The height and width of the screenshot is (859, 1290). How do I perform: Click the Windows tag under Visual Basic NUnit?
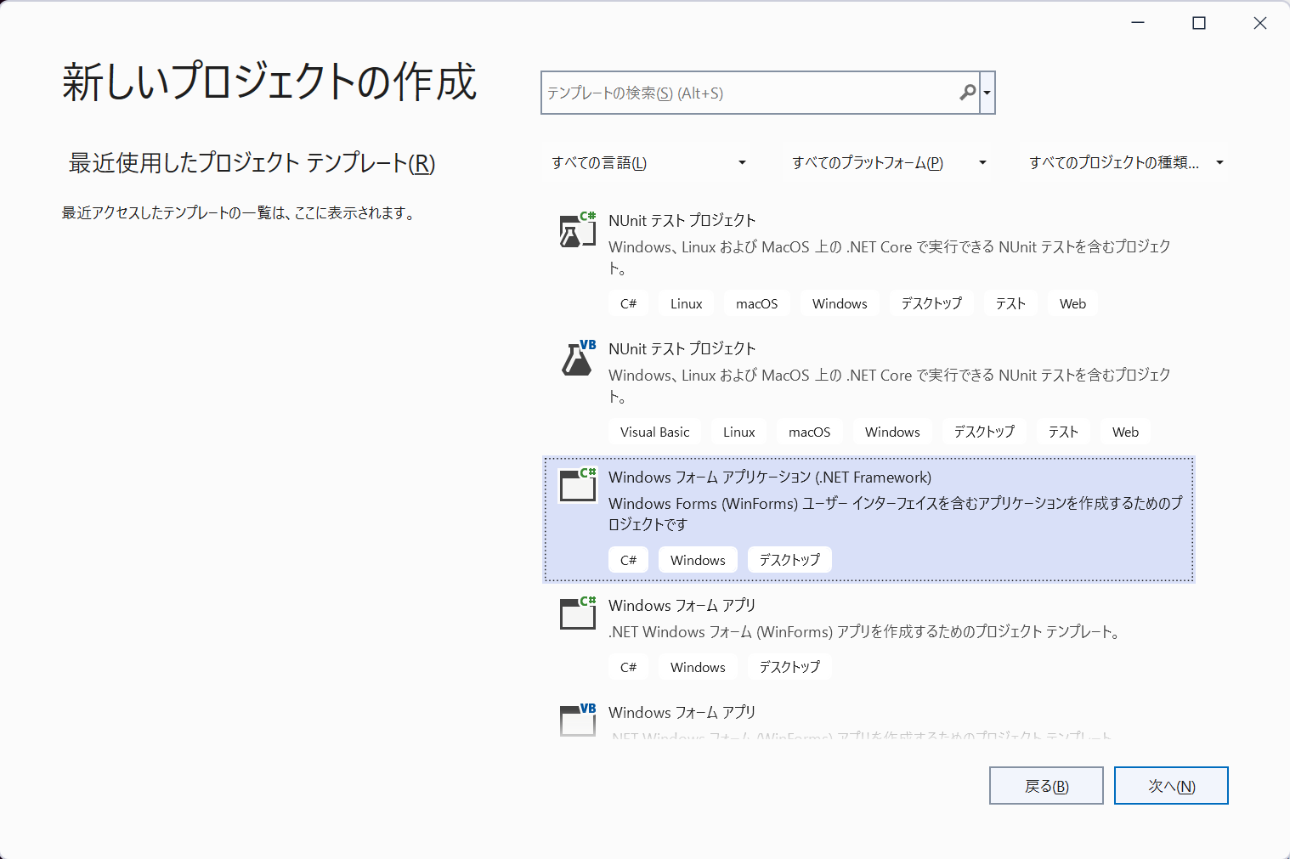[x=892, y=432]
